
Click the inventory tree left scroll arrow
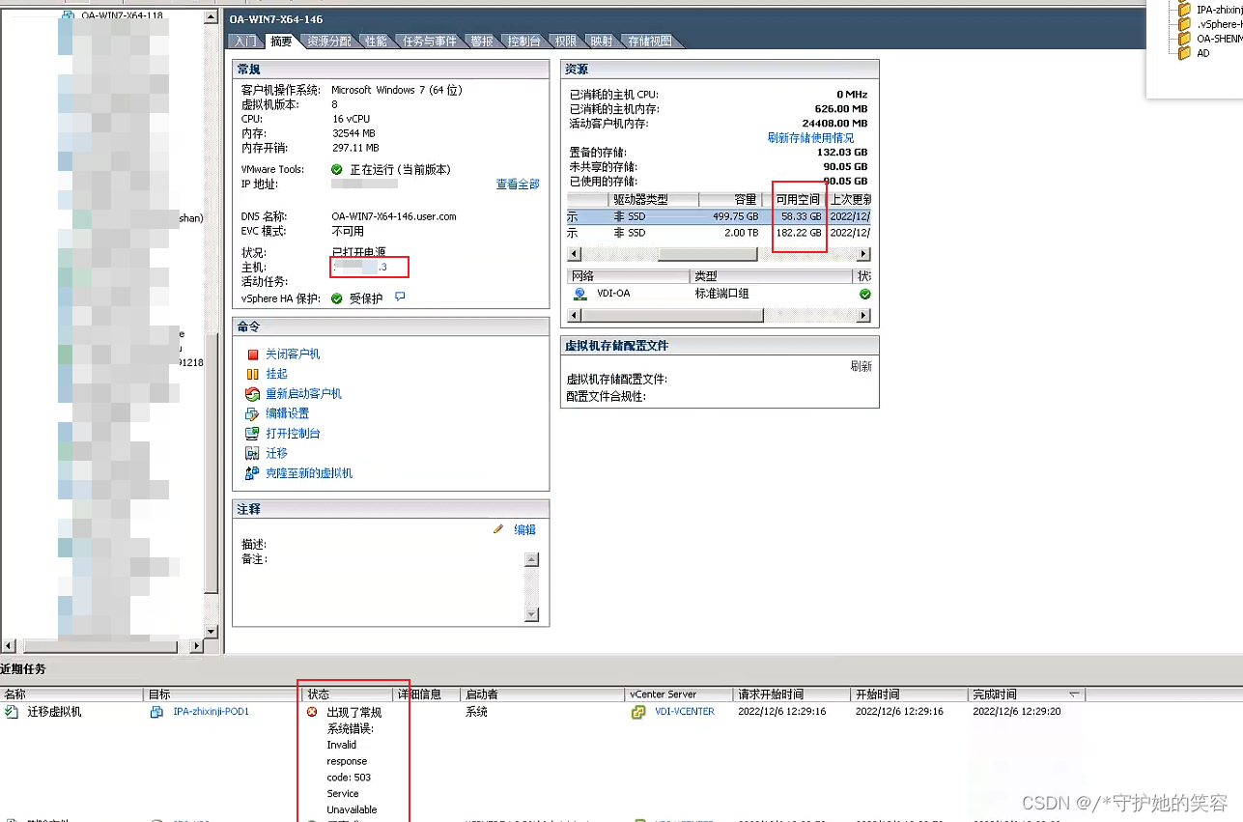tap(9, 645)
